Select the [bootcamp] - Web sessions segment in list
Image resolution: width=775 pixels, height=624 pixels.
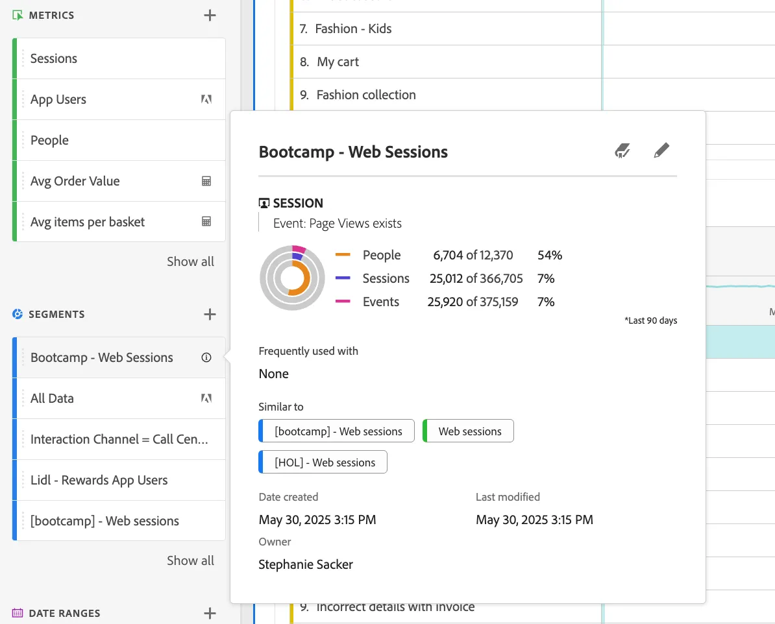click(119, 521)
